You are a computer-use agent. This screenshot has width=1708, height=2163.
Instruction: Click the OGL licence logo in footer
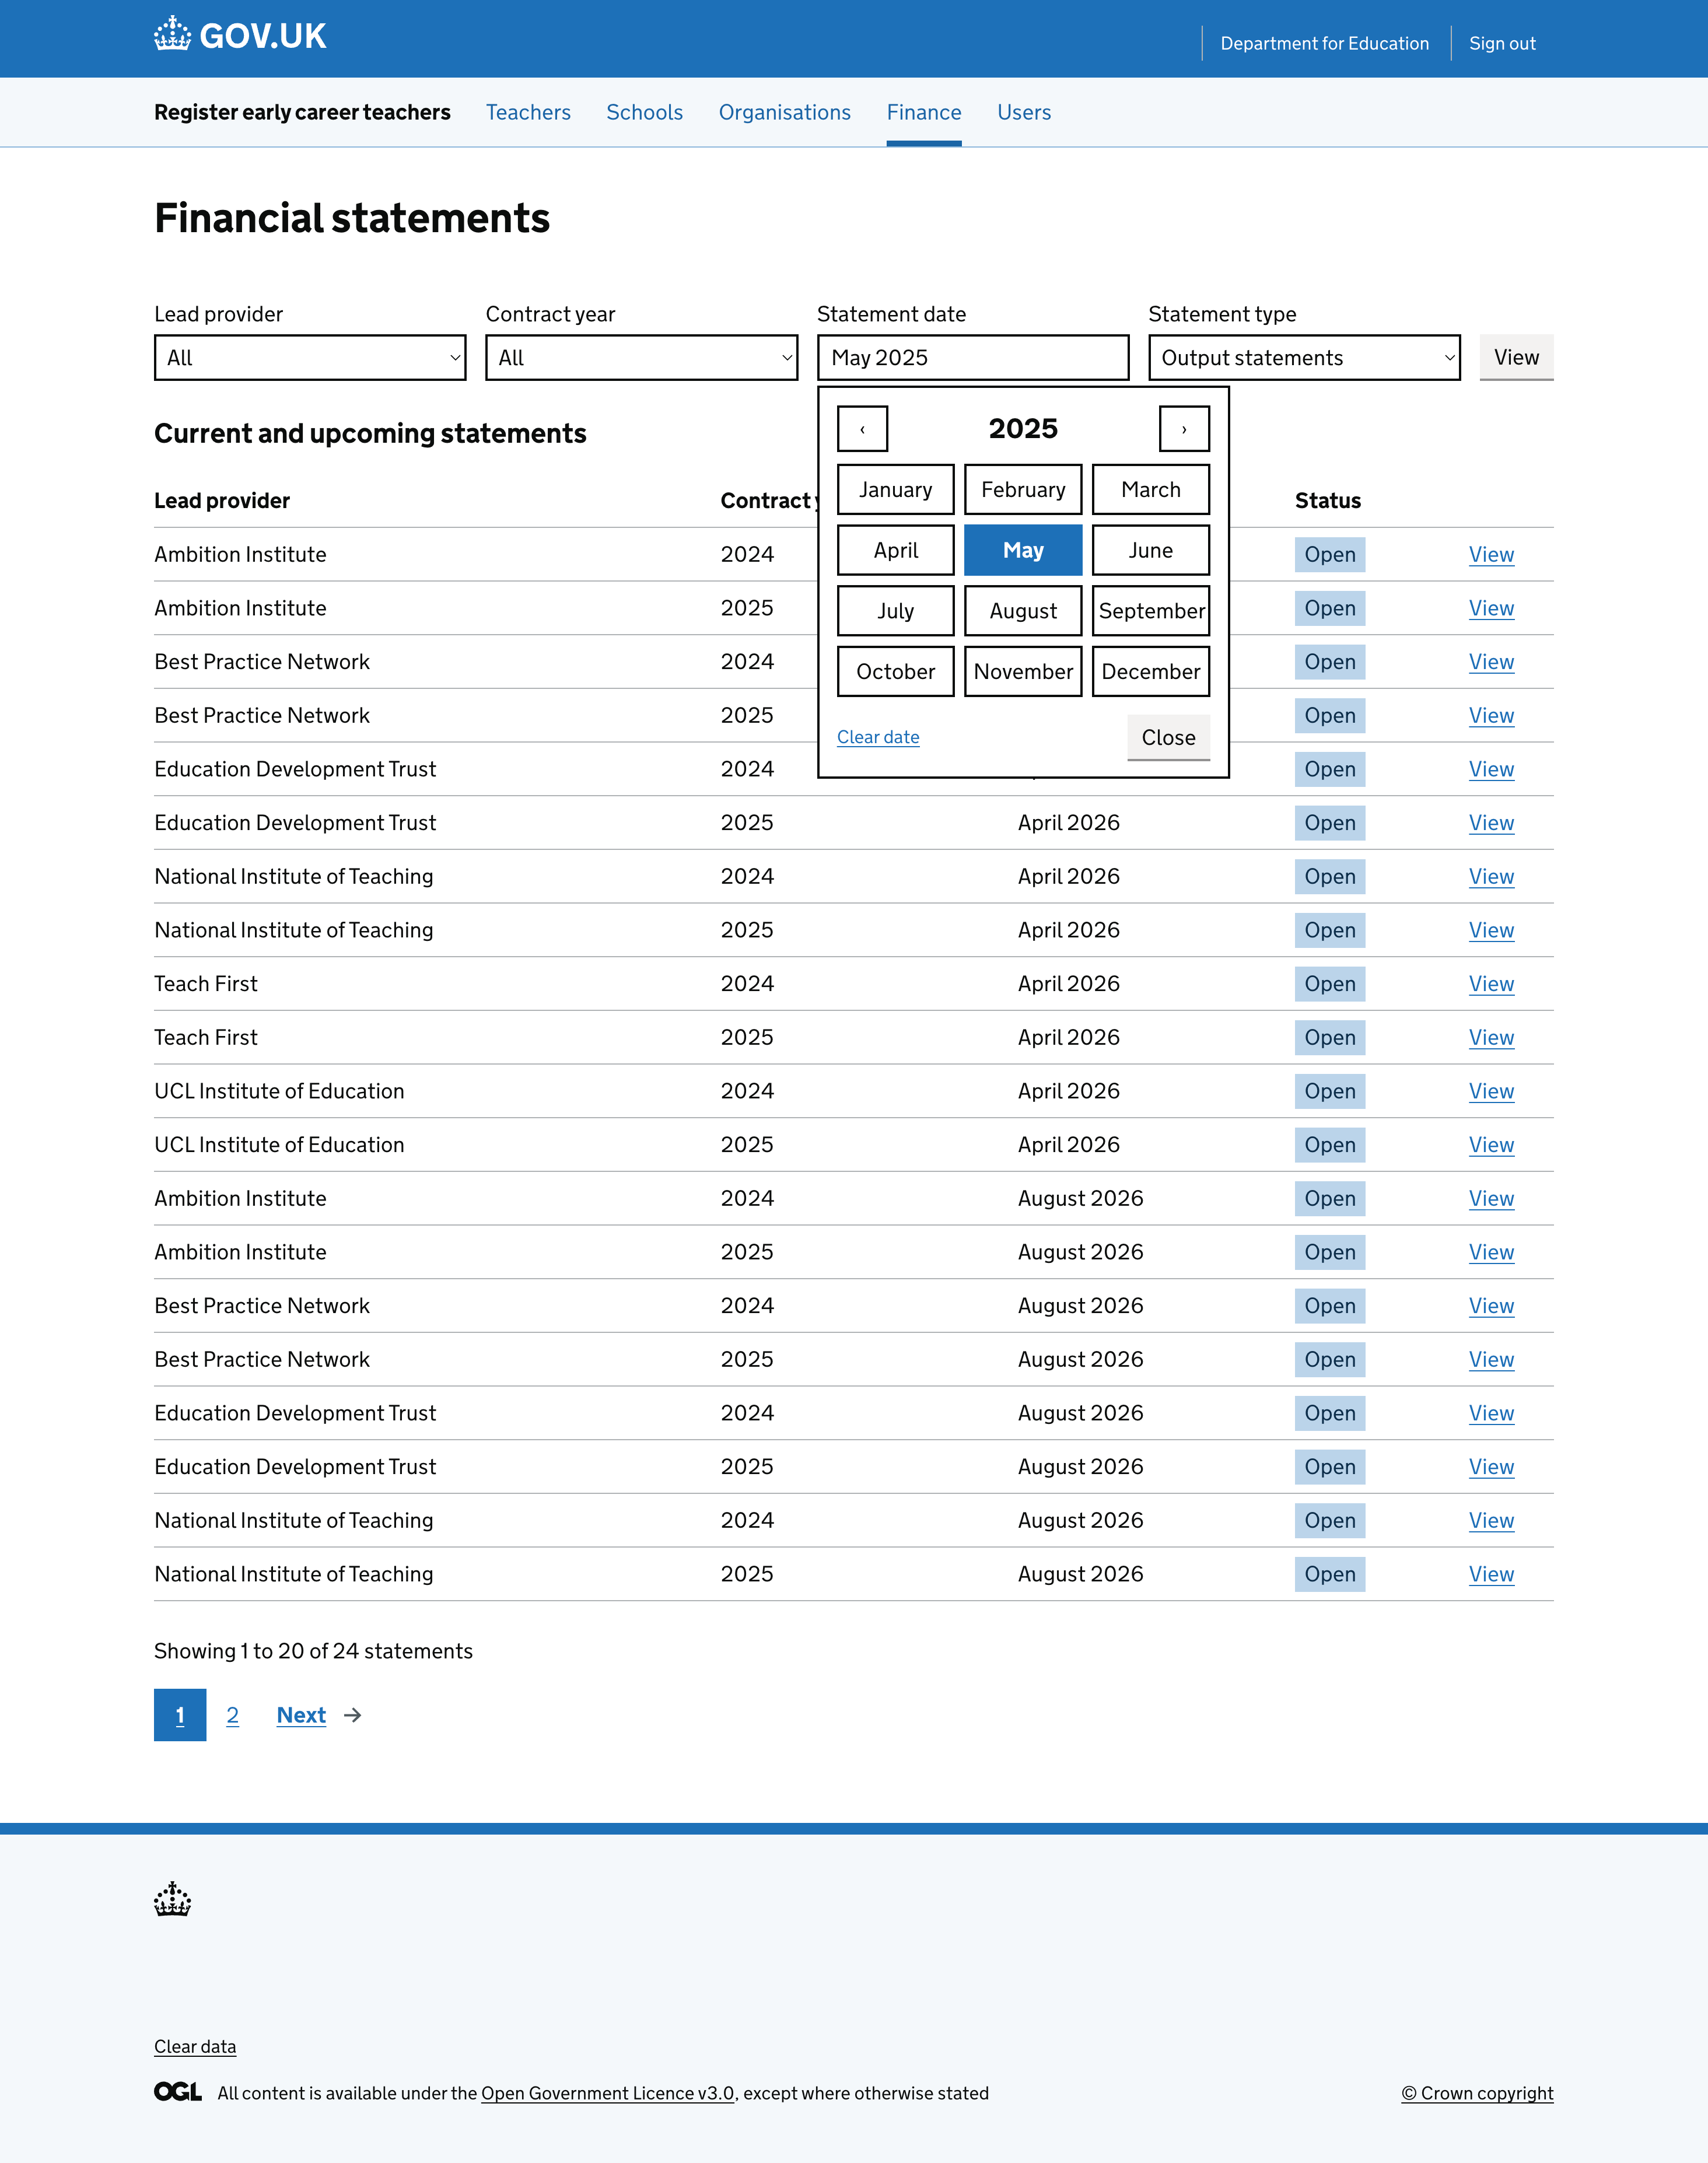pyautogui.click(x=178, y=2092)
